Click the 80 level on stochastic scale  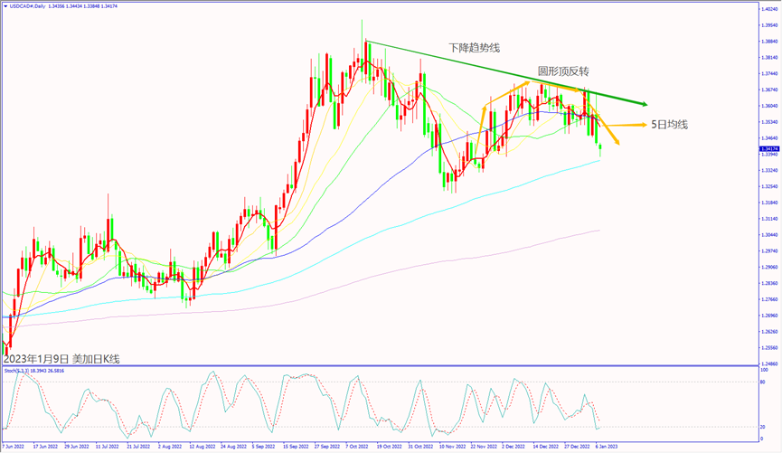pos(764,382)
